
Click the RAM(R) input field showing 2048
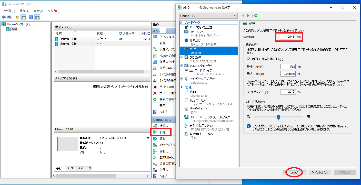coord(287,37)
